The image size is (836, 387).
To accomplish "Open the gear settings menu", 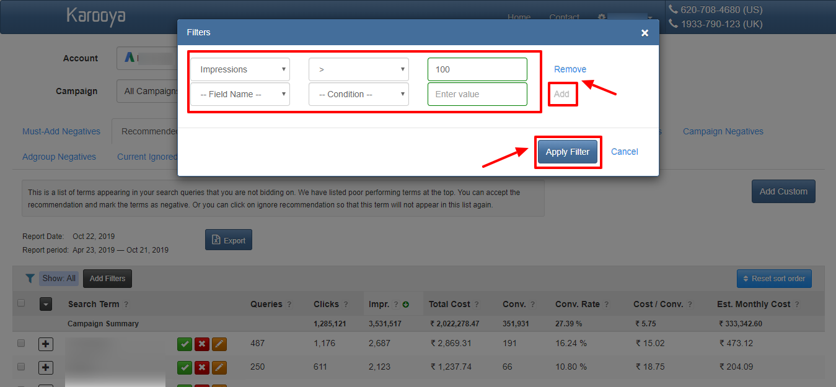I will click(601, 17).
